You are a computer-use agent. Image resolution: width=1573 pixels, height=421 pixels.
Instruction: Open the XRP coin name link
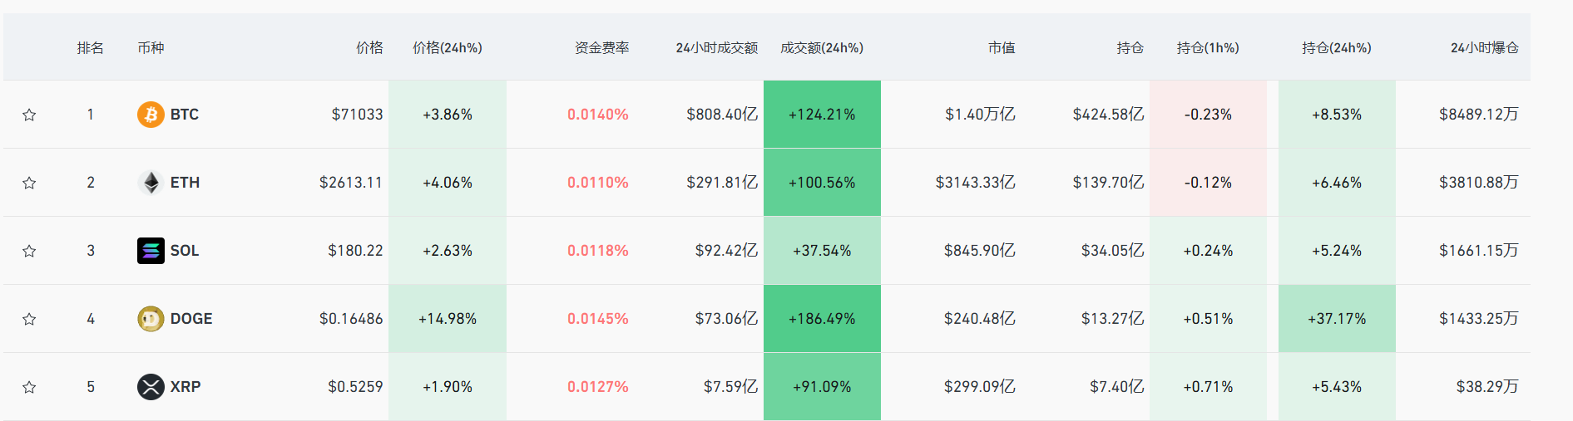point(185,387)
